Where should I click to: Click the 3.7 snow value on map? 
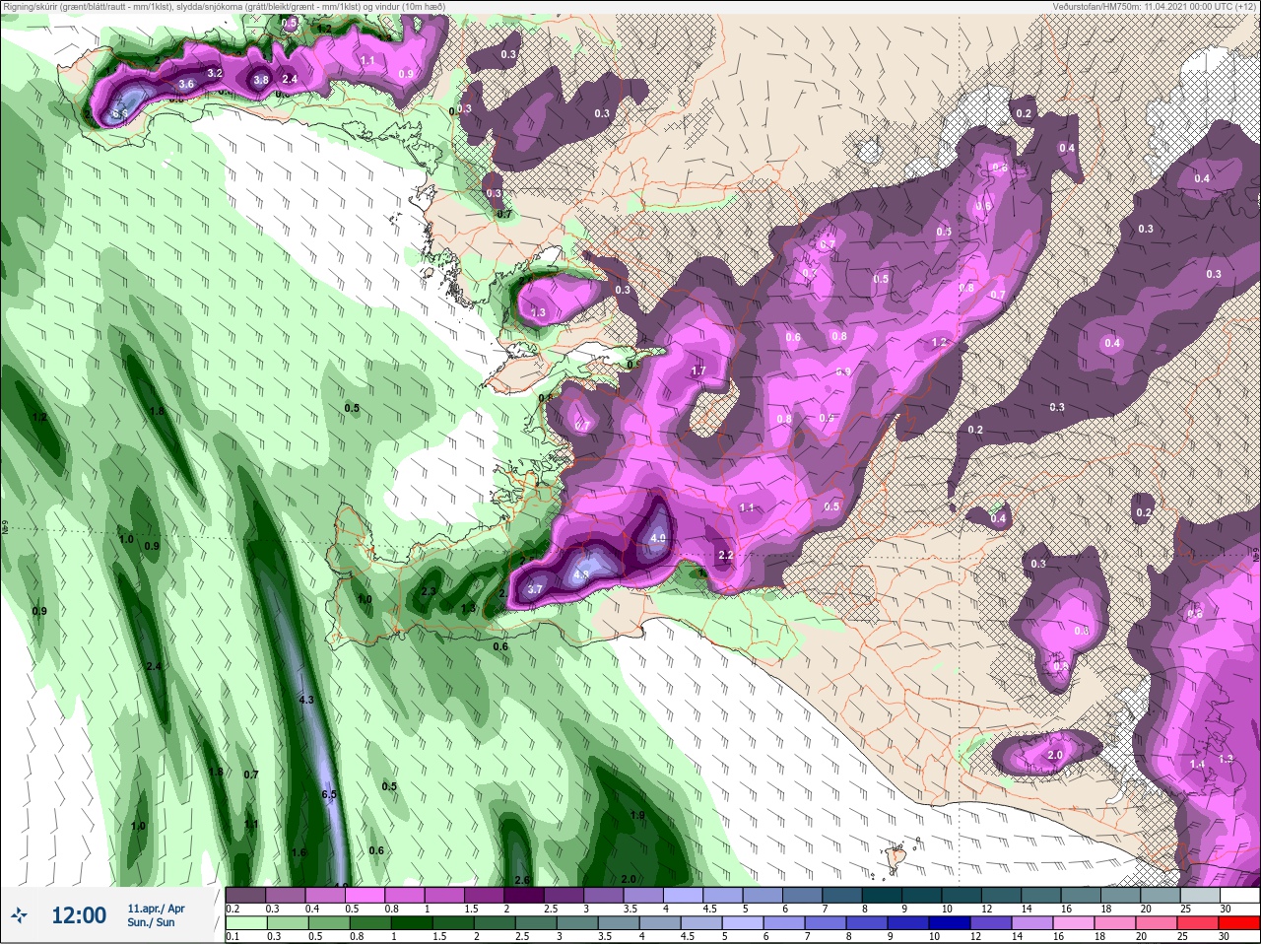pyautogui.click(x=535, y=589)
